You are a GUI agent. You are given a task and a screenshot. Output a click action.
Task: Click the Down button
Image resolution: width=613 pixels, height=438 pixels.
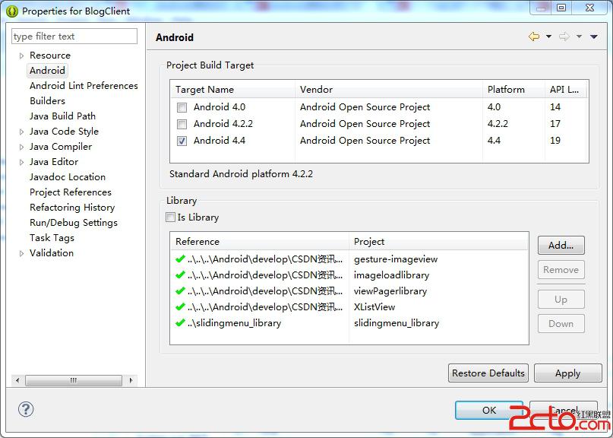561,324
